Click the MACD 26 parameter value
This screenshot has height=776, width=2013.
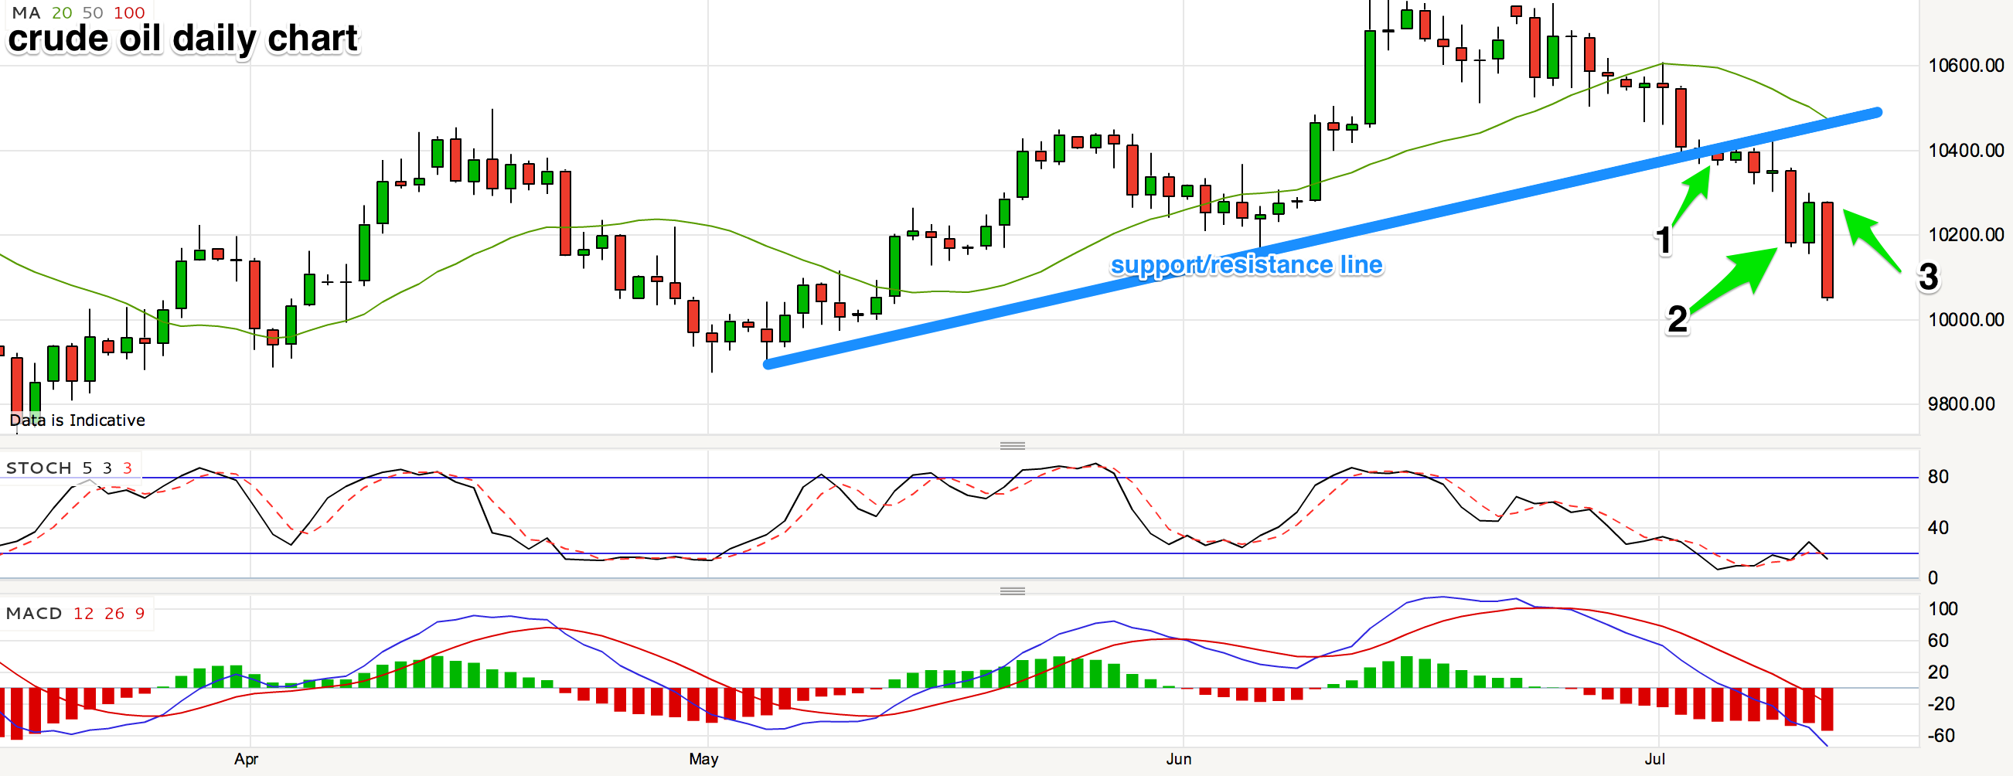point(114,613)
